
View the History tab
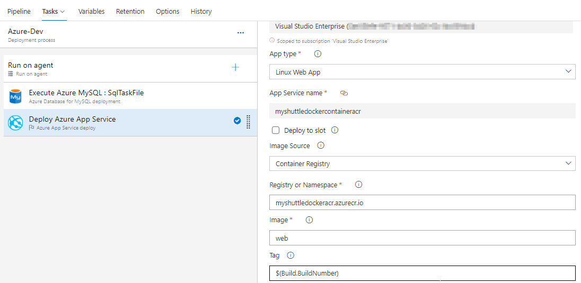pos(201,12)
